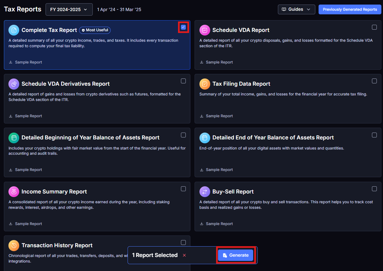Download Sample Report for Schedule VDA Report
Screen dimensions: 383x271
tap(216, 62)
